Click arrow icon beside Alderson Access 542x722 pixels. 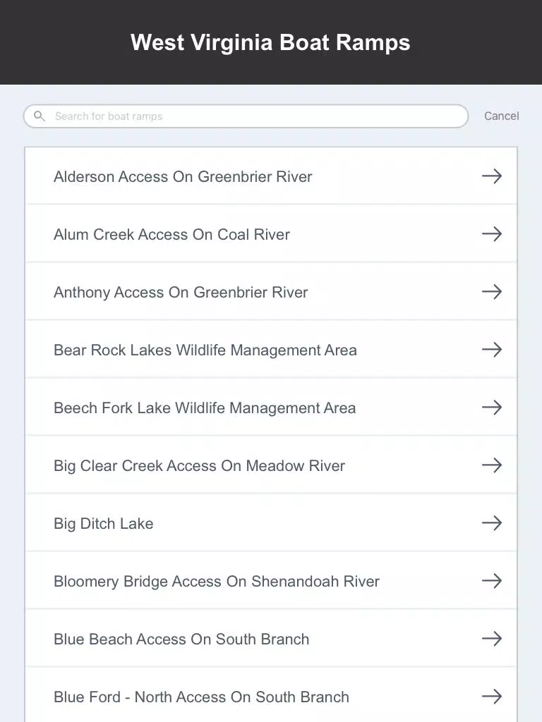[492, 176]
